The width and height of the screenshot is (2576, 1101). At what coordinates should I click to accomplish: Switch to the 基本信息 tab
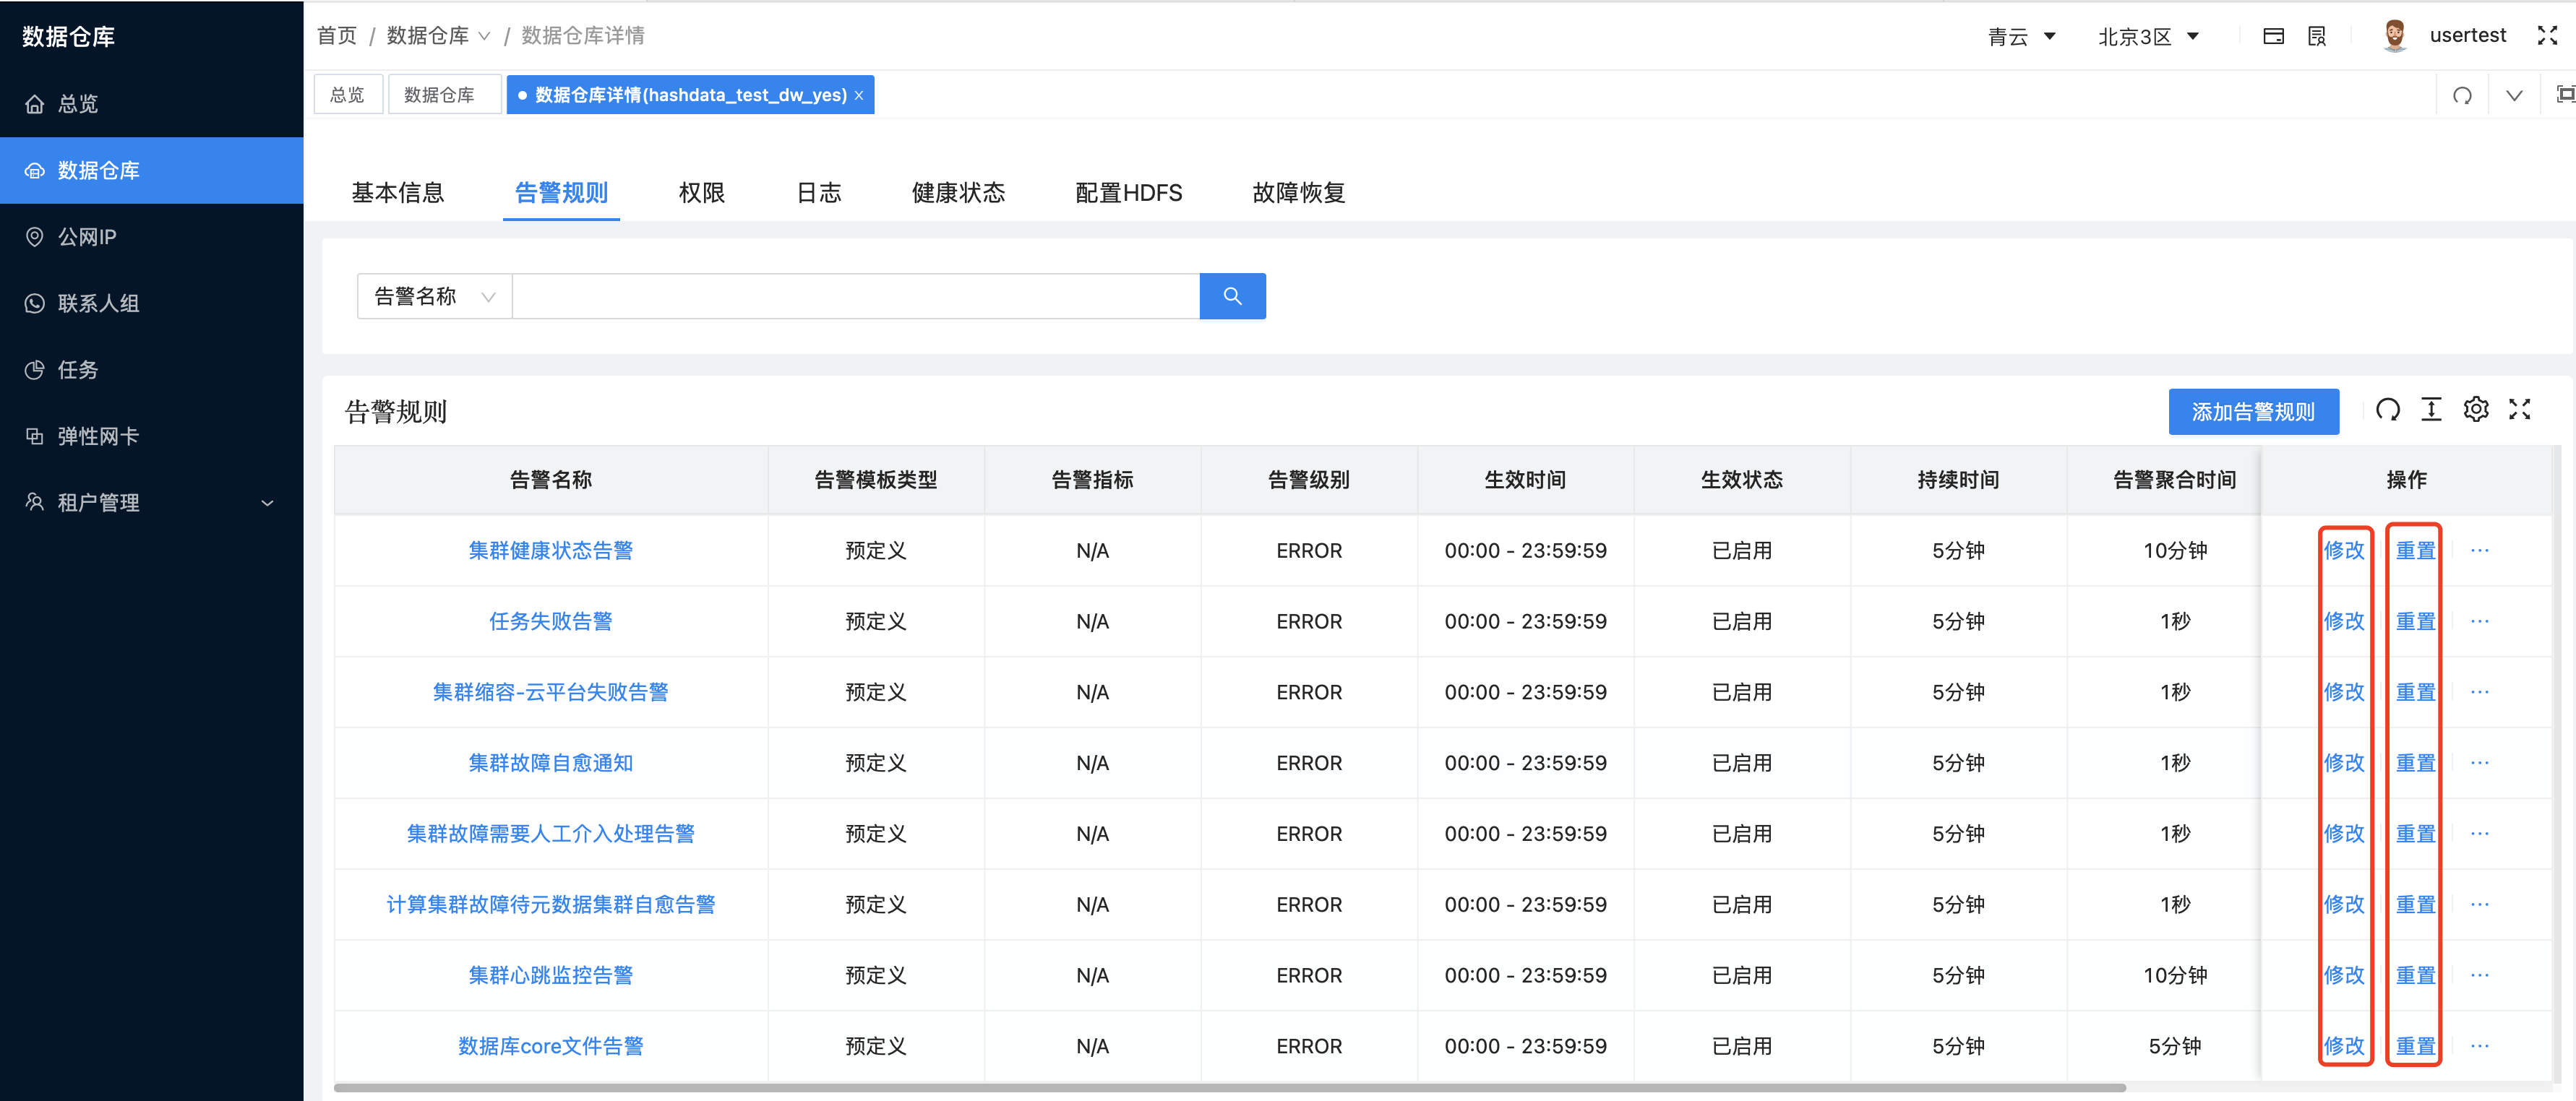point(397,193)
